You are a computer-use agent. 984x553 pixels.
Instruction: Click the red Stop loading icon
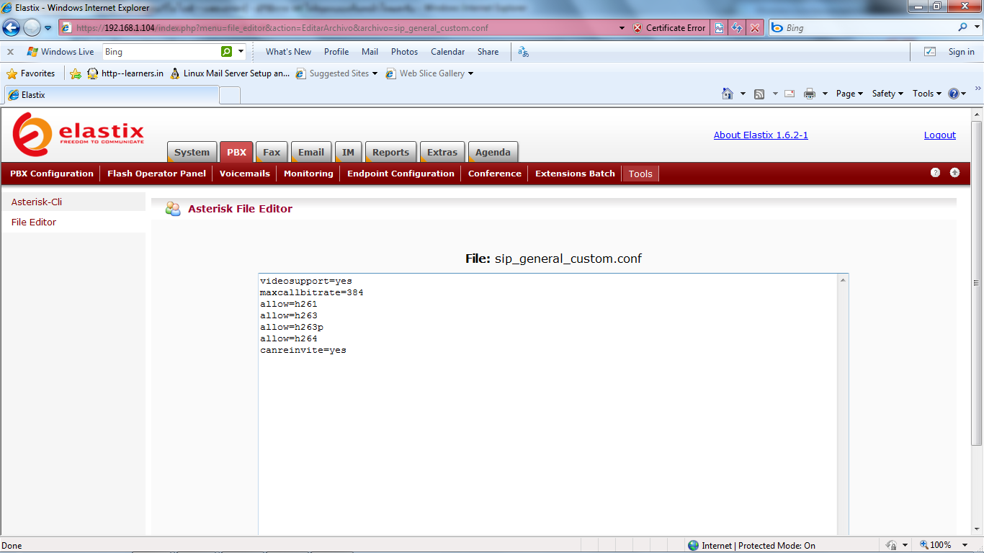click(754, 28)
